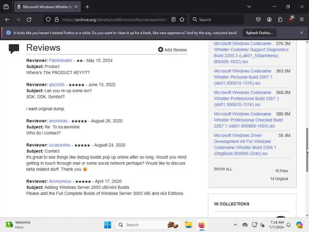Screen dimensions: 309x232
Task: Click Add Review link
Action: pyautogui.click(x=172, y=50)
